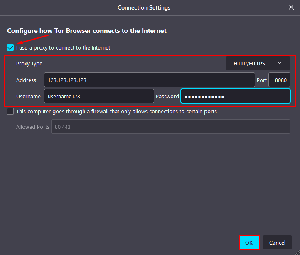Click the 'Address' label
The width and height of the screenshot is (300, 255).
(x=26, y=80)
